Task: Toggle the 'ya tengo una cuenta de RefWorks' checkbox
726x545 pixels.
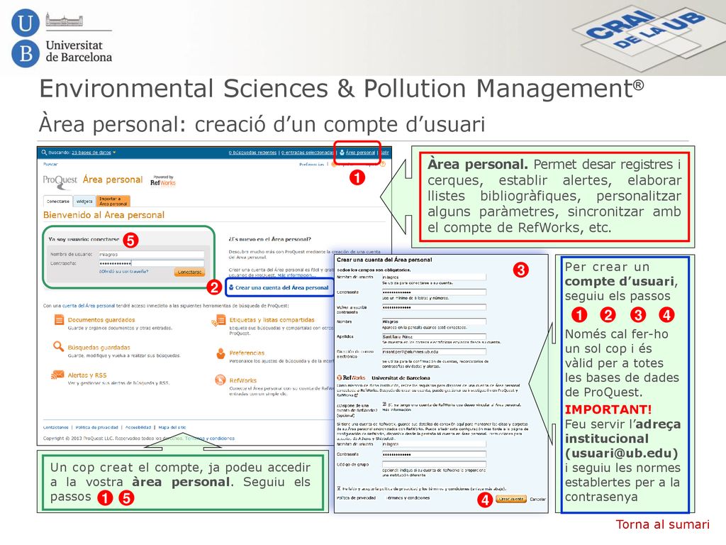Action: tap(384, 404)
